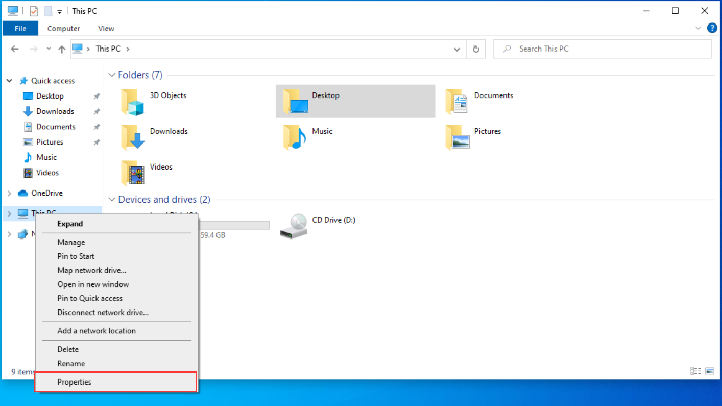Collapse the Folders (7) group
The height and width of the screenshot is (406, 722).
112,75
